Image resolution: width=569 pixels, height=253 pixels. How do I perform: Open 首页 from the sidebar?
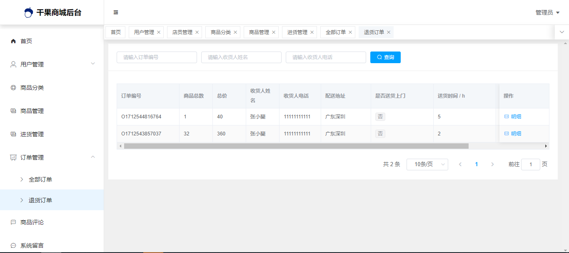point(26,41)
